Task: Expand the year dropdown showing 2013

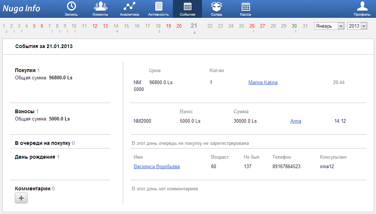Action: coord(357,26)
